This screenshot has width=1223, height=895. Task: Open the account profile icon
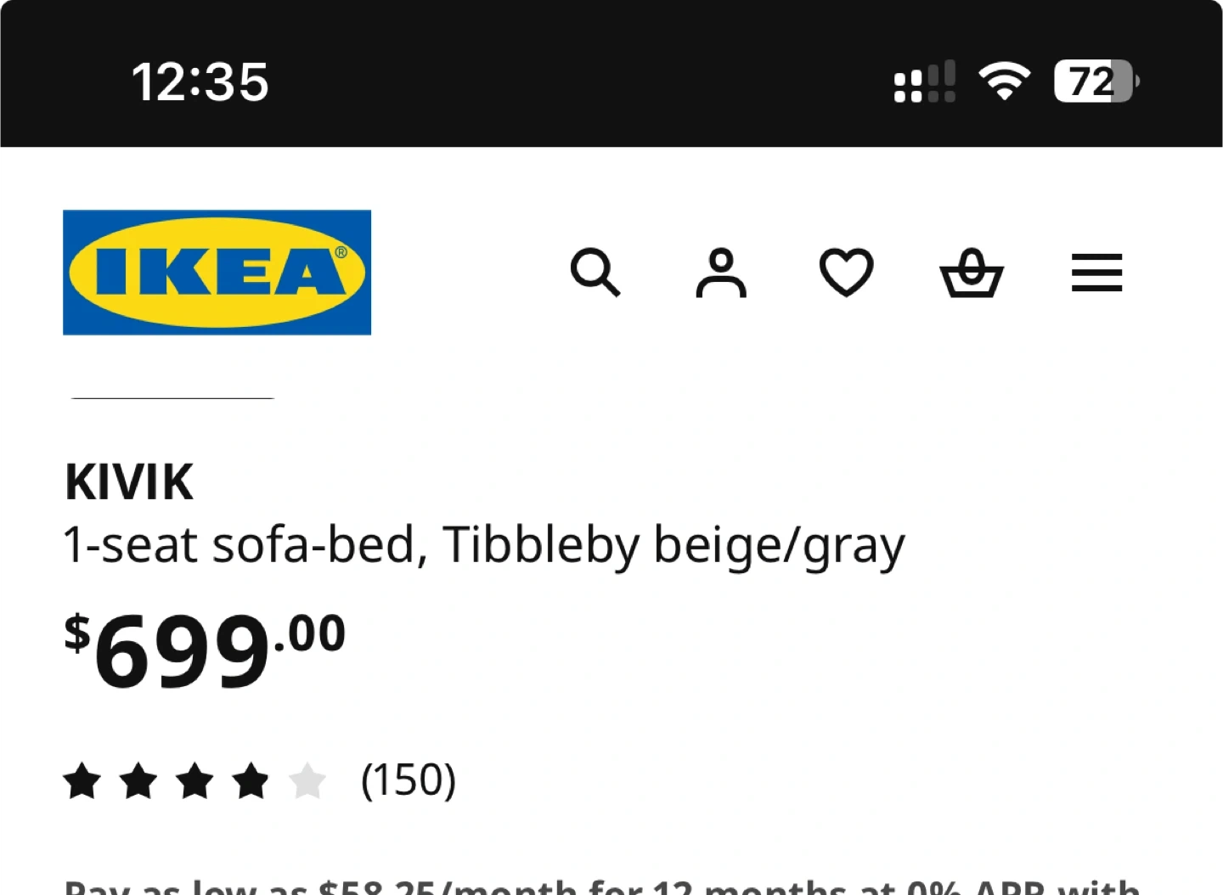pos(721,273)
